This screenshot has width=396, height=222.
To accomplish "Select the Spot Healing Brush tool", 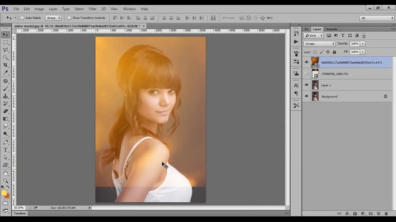I will point(6,81).
